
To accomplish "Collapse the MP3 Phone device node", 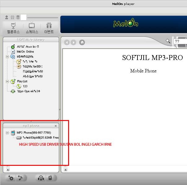I will (7, 133).
